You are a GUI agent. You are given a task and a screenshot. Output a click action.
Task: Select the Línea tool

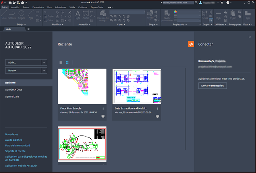pos(4,15)
